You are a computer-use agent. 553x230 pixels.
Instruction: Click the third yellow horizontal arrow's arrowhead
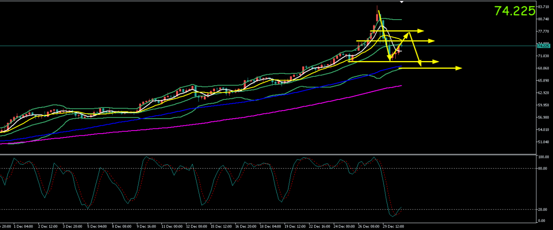click(x=436, y=62)
